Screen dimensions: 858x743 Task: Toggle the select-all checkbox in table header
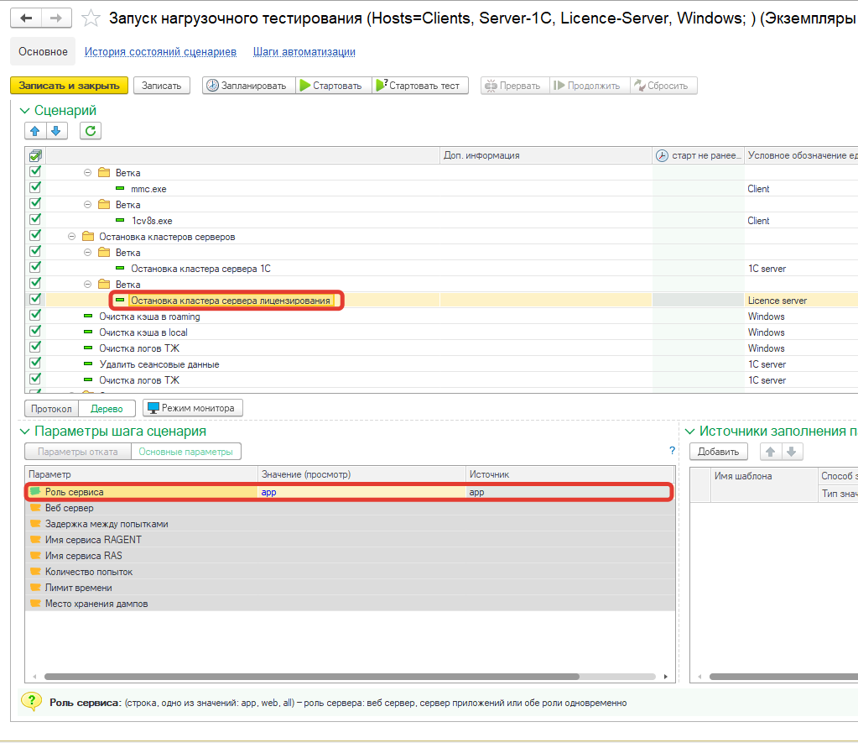[x=35, y=155]
